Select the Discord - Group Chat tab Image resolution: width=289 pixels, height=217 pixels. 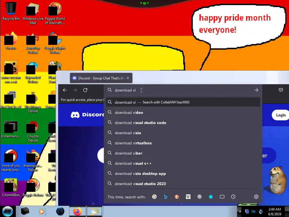click(101, 78)
